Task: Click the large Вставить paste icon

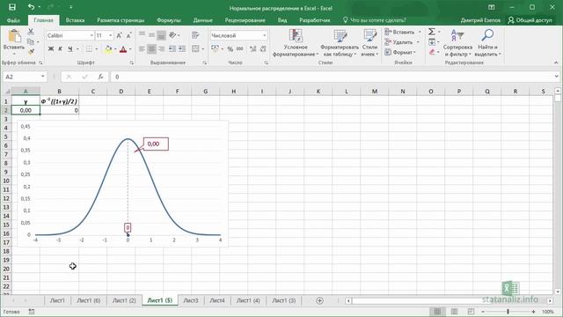Action: [14, 36]
